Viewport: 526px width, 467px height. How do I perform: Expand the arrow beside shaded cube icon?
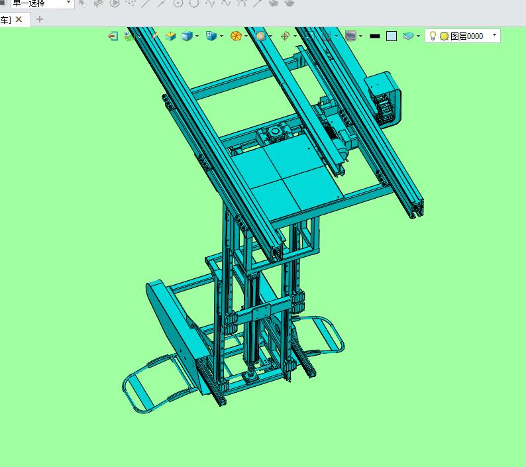pyautogui.click(x=197, y=36)
